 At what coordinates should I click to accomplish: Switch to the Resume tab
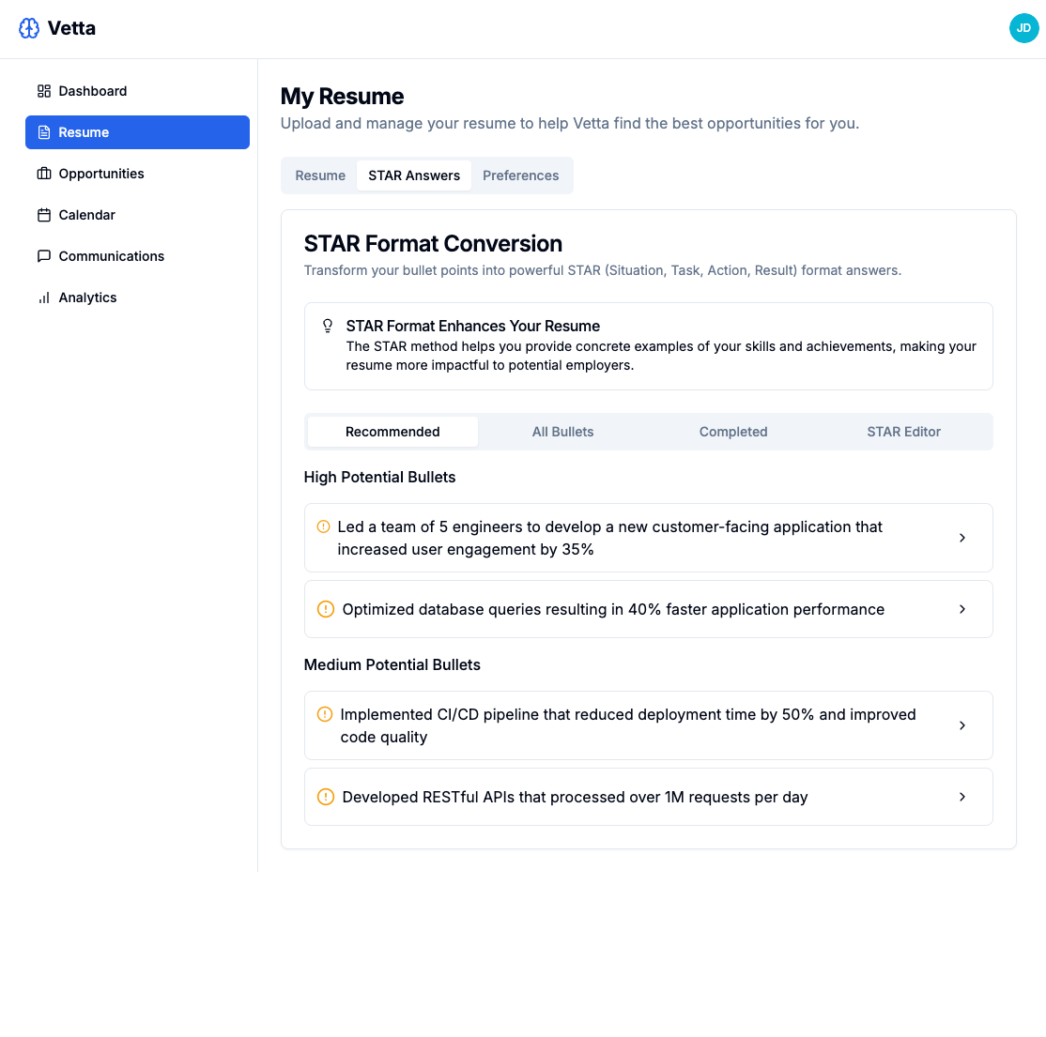point(320,175)
